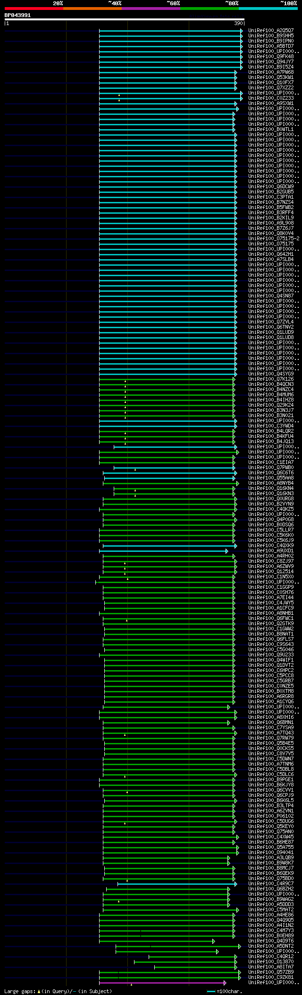Viewport: 302px width, 995px height.
Task: Open hit UniRef100_B9SHH5
Action: click(271, 35)
